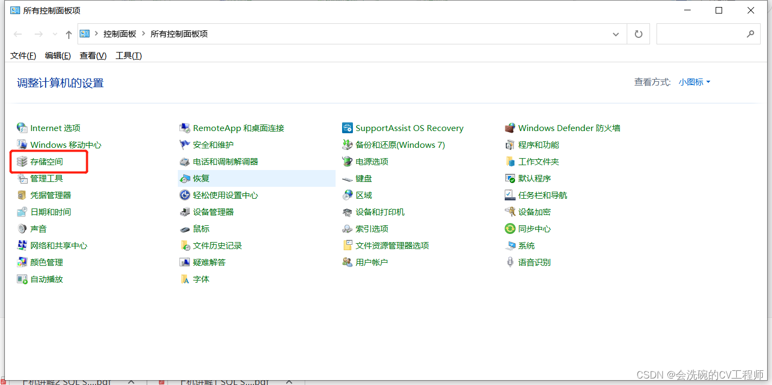This screenshot has width=772, height=385.
Task: Click the 所有控制面板项 breadcrumb segment
Action: pyautogui.click(x=179, y=34)
